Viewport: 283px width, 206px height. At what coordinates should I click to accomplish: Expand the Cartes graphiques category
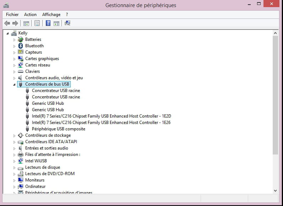pyautogui.click(x=15, y=59)
